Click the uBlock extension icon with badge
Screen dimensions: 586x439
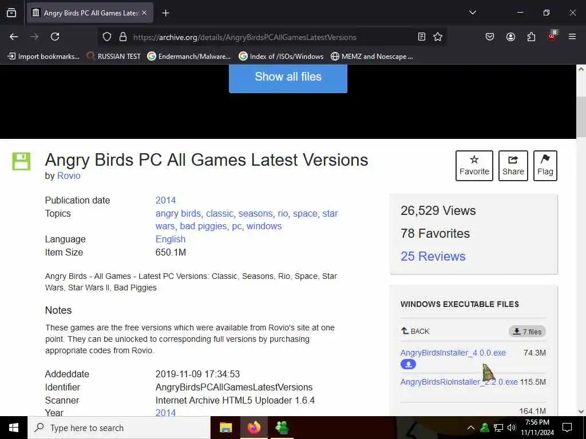point(552,36)
